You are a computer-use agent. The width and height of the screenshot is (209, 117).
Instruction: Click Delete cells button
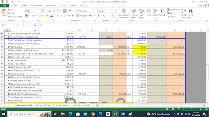coord(156,13)
